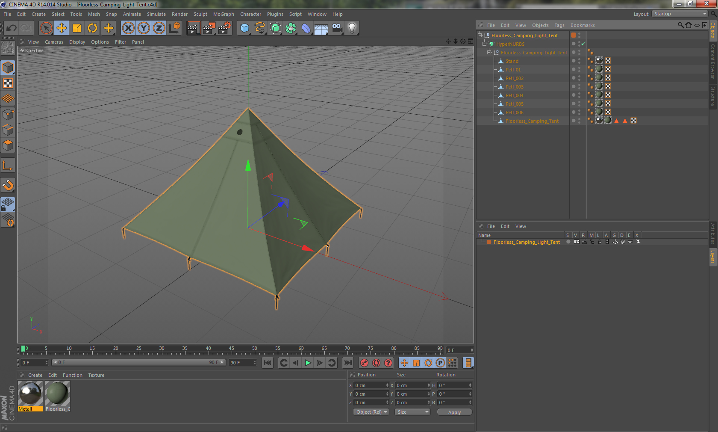This screenshot has height=432, width=718.
Task: Add a Cube primitive object
Action: (x=244, y=28)
